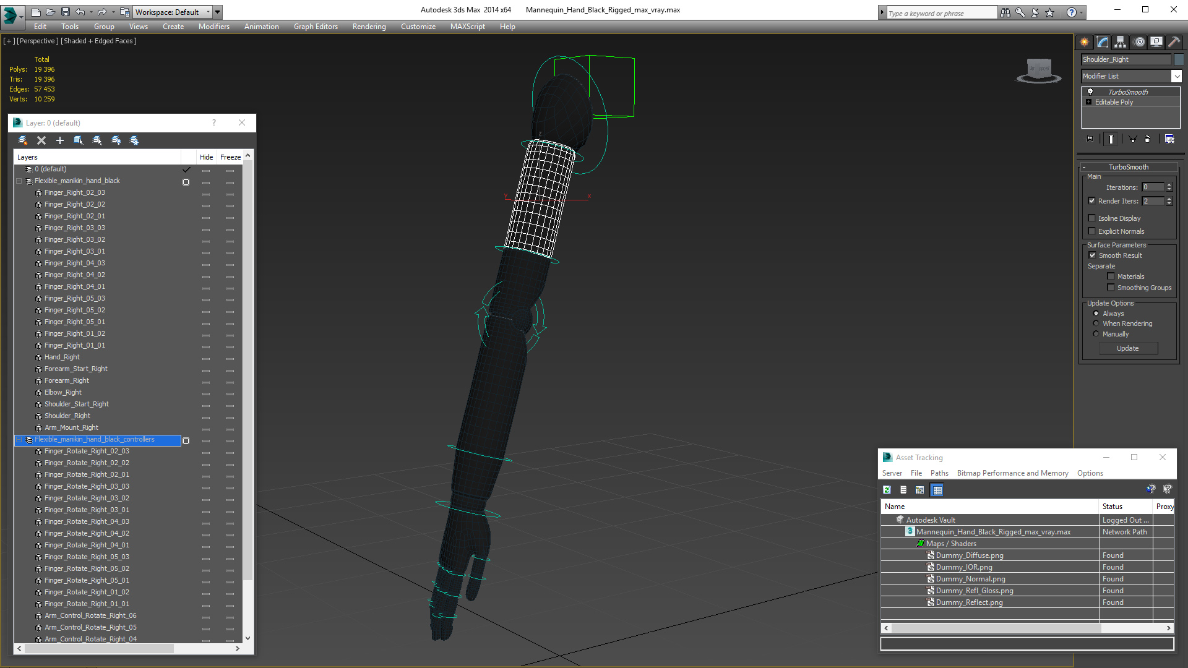Open the Utilities hammer panel tab

1174,42
